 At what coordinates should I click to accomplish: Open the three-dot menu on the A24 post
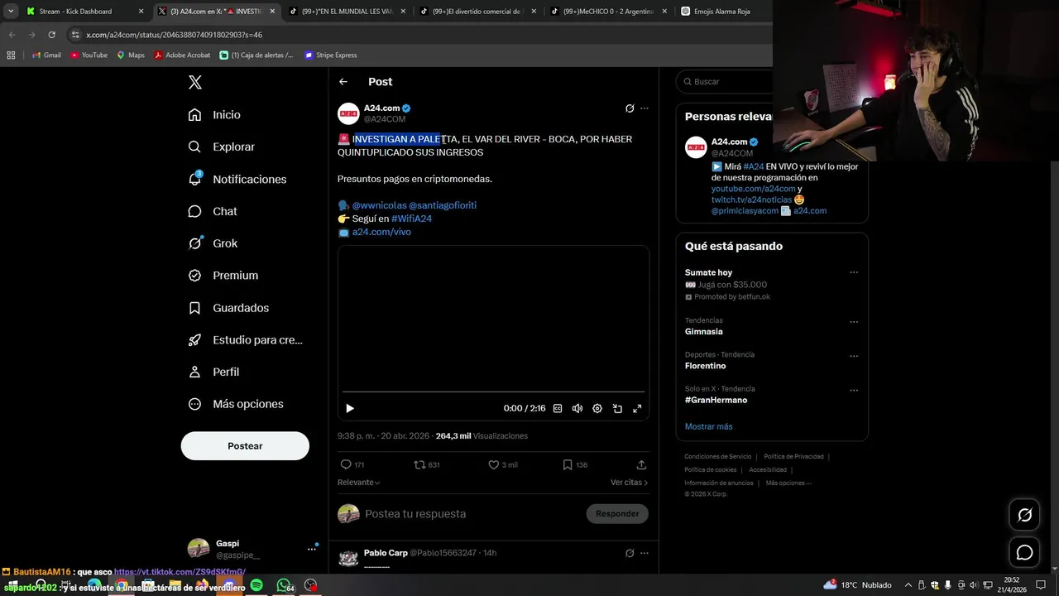pyautogui.click(x=645, y=108)
